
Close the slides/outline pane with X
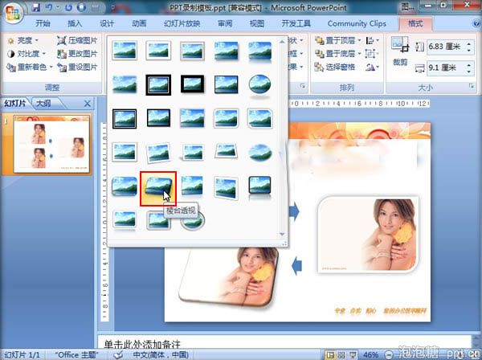point(88,104)
